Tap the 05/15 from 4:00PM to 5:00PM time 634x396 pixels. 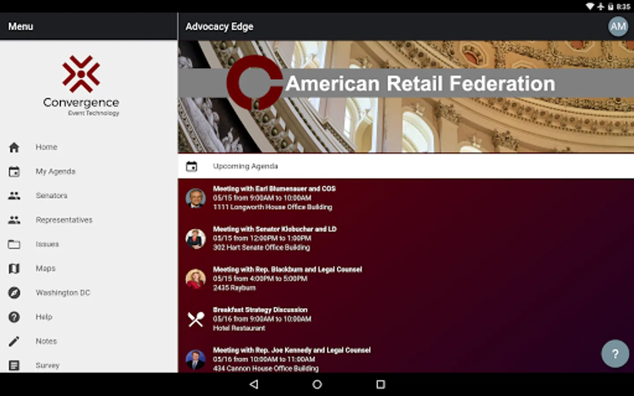tap(260, 279)
